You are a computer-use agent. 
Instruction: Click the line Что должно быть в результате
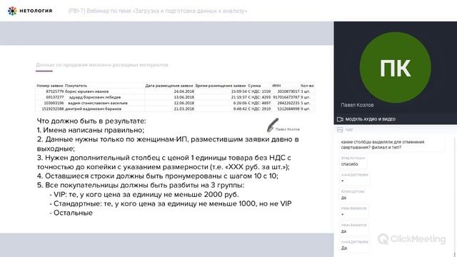pyautogui.click(x=91, y=121)
